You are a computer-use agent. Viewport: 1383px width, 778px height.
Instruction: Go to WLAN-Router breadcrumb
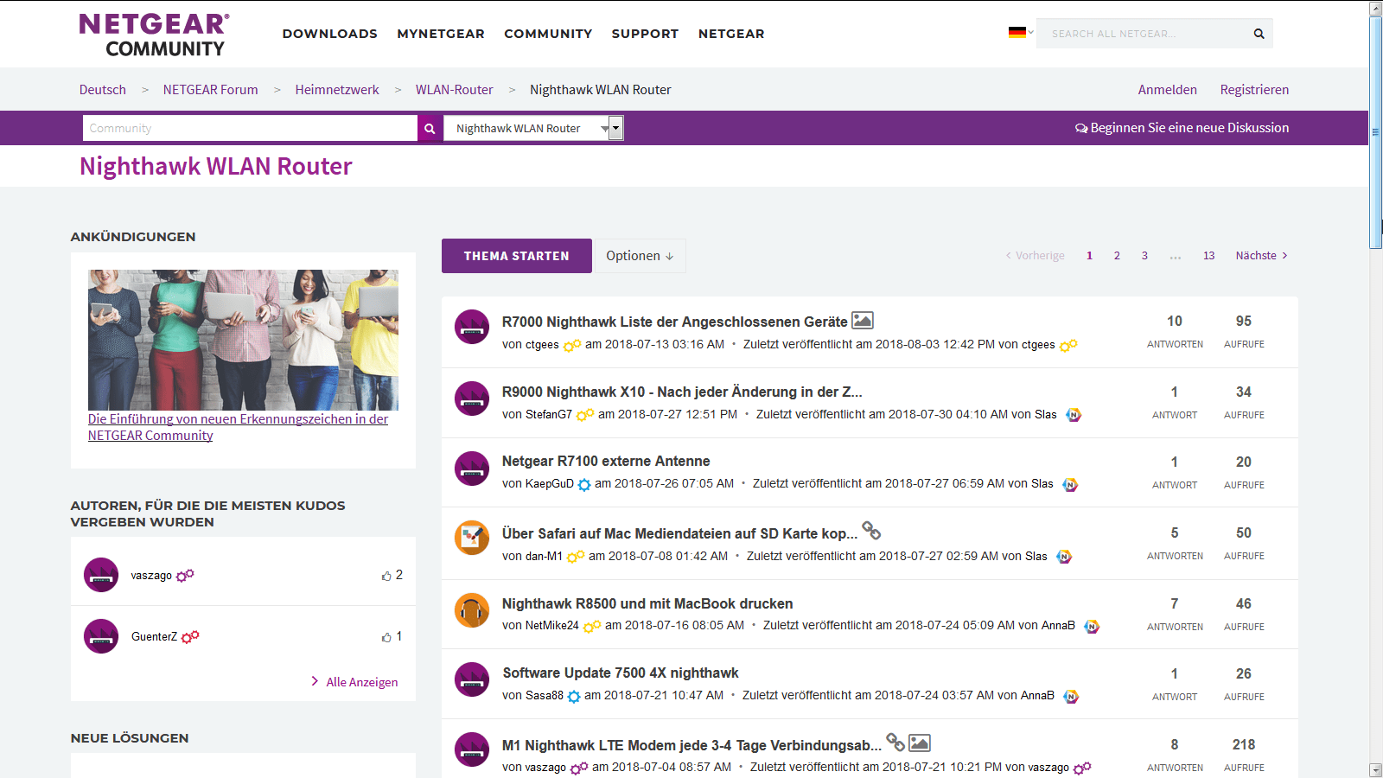pos(455,90)
